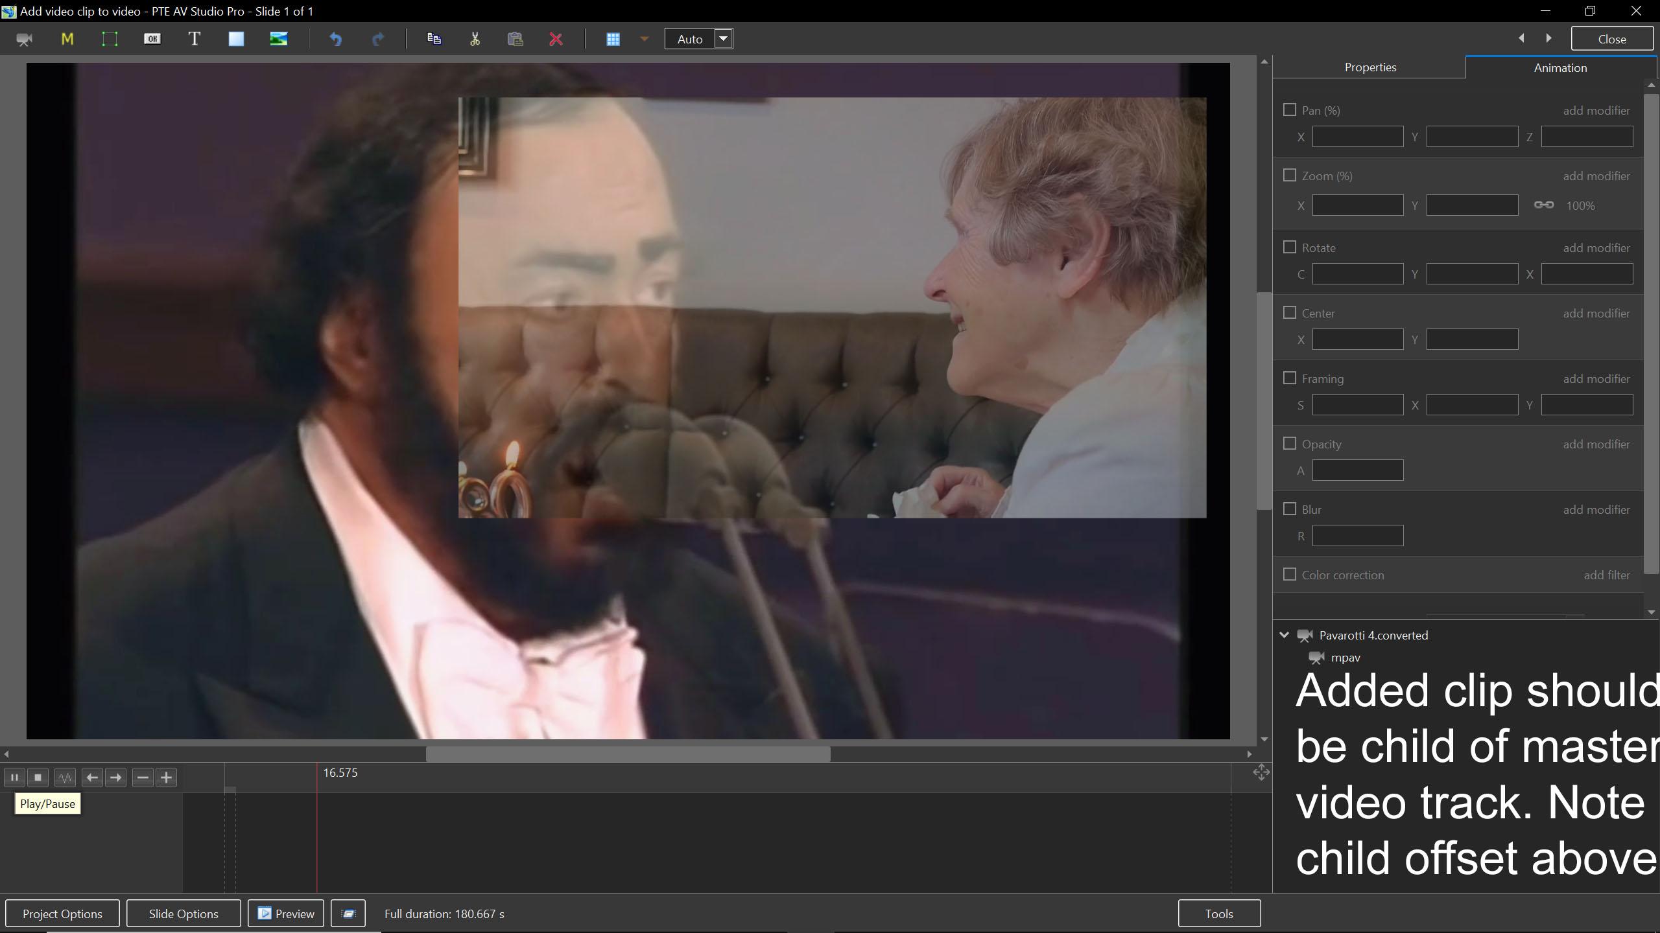Enable the Zoom (%) checkbox
This screenshot has height=933, width=1660.
click(x=1290, y=176)
